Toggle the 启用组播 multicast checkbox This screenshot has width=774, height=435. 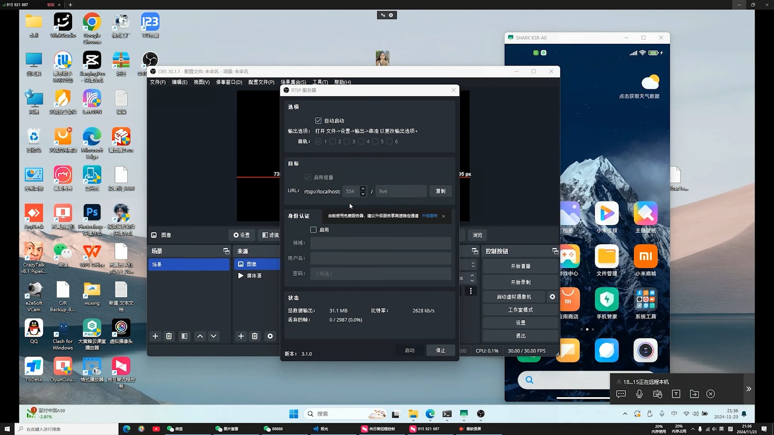308,177
